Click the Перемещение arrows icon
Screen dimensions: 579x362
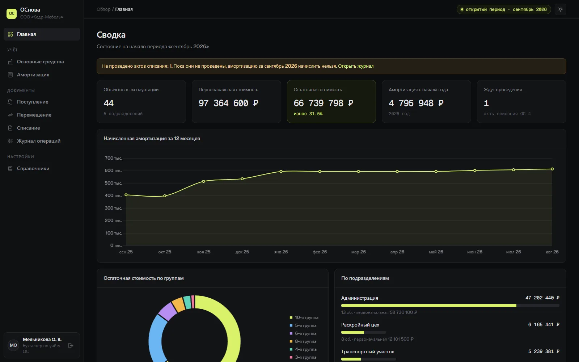[10, 115]
